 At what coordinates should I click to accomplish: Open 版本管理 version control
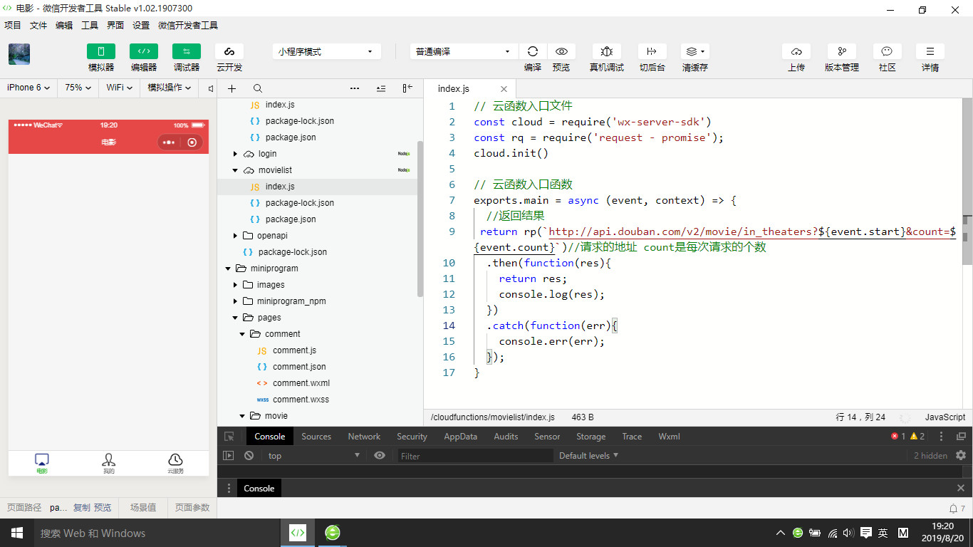pos(841,51)
